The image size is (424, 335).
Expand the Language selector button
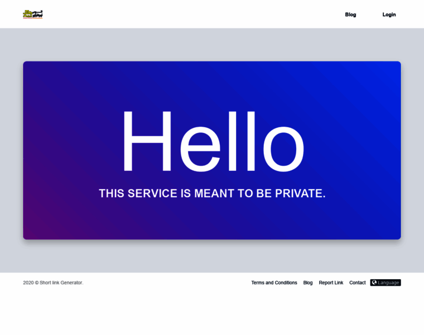point(386,283)
